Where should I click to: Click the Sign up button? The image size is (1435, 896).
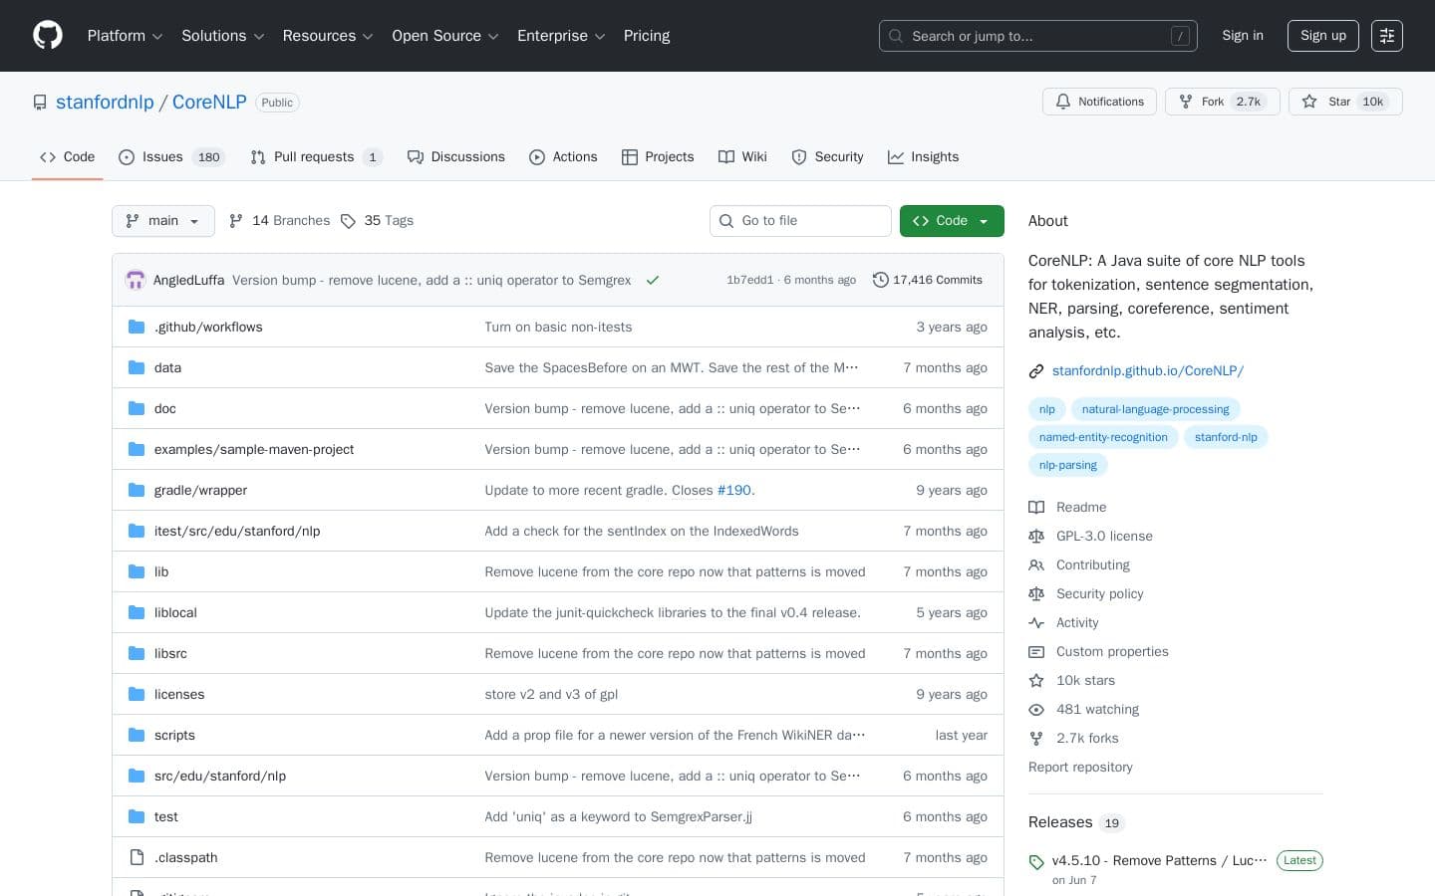(x=1322, y=36)
